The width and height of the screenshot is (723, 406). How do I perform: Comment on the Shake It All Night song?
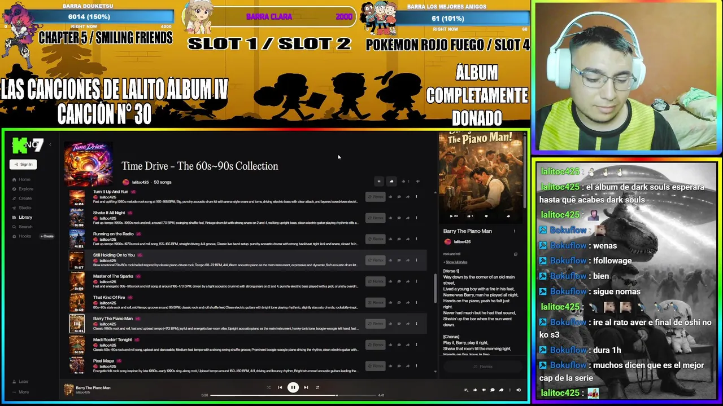[x=399, y=218]
